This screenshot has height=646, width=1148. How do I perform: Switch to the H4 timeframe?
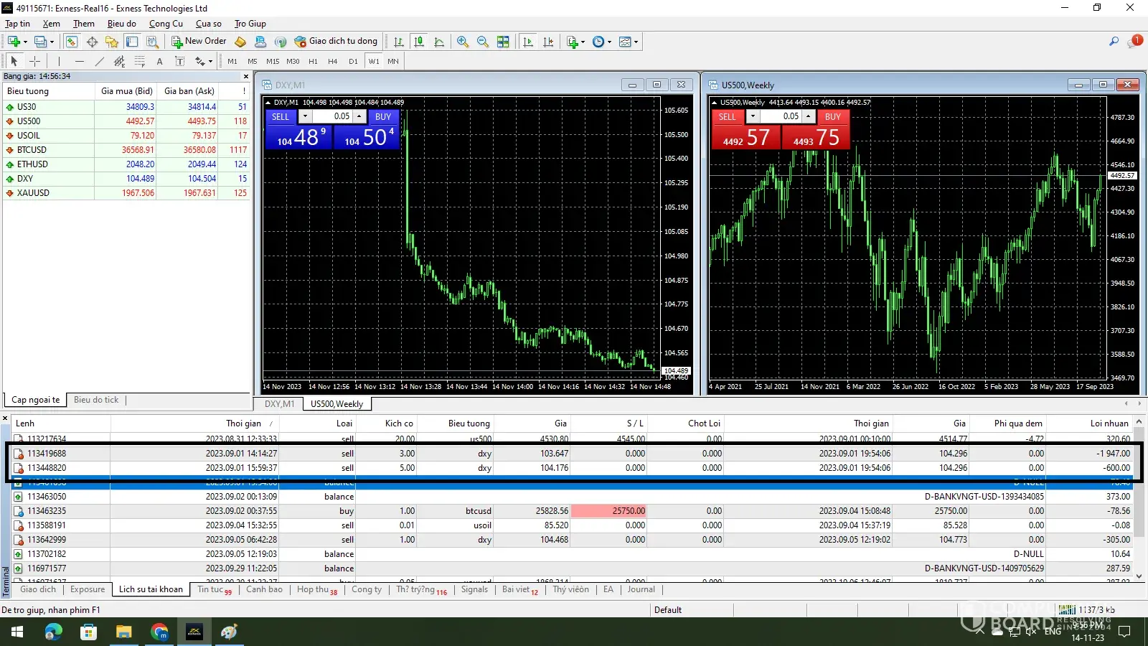point(332,62)
